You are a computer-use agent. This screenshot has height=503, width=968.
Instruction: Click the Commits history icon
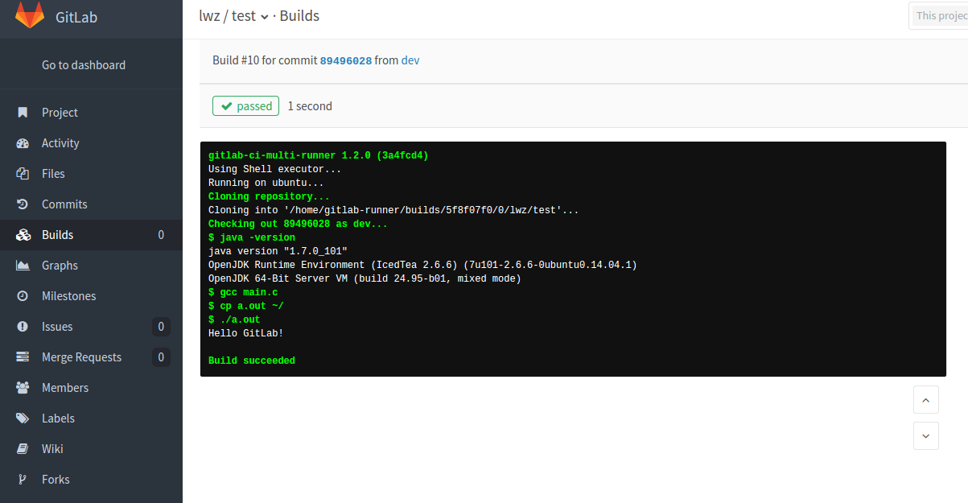point(23,204)
